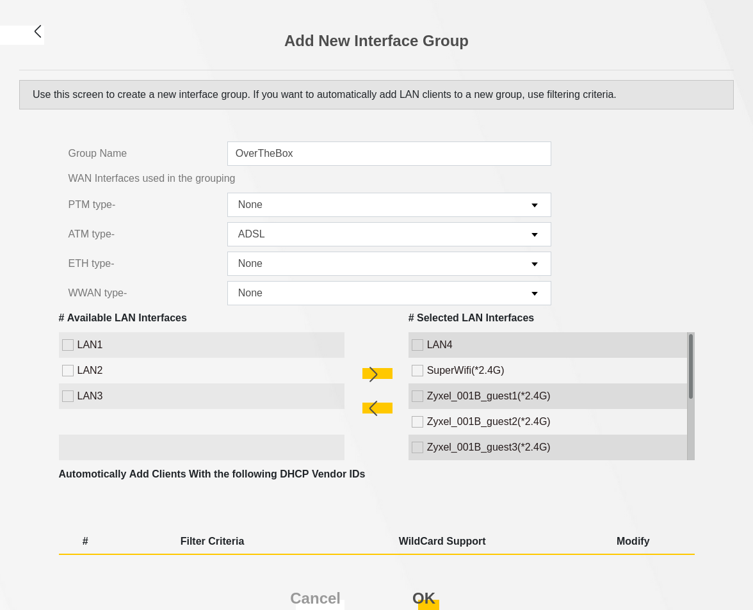Check the LAN1 checkbox
Image resolution: width=753 pixels, height=610 pixels.
[x=68, y=345]
